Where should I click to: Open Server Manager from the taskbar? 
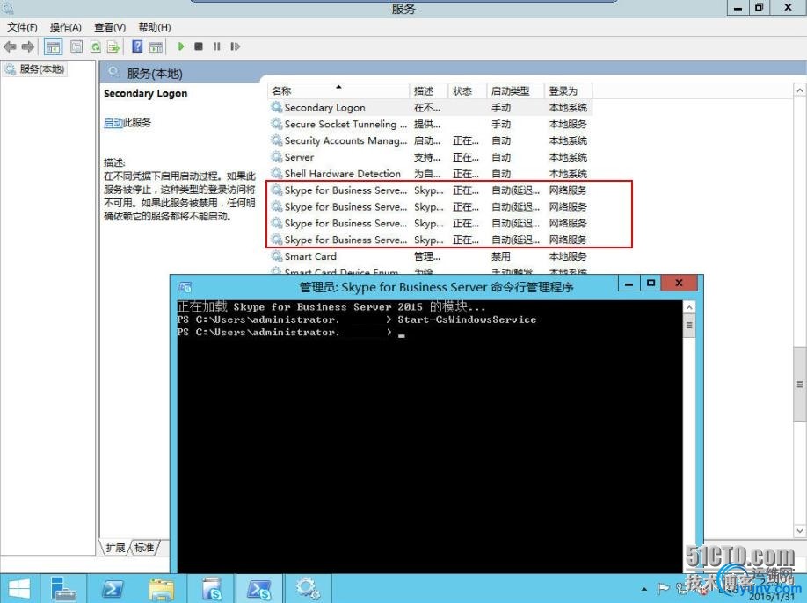pos(64,589)
